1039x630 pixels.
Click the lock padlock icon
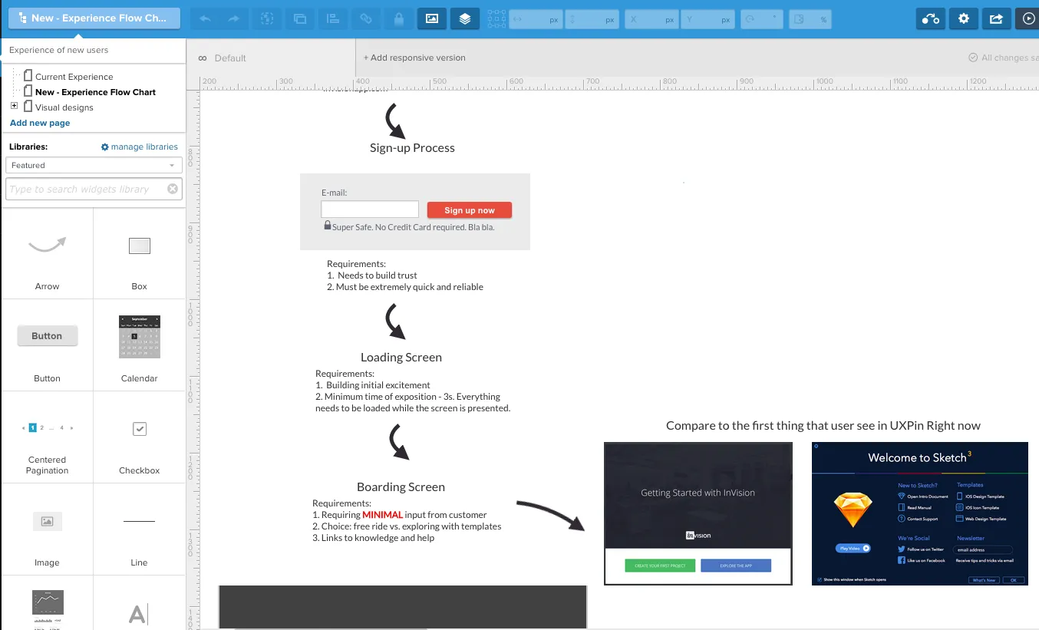pyautogui.click(x=399, y=18)
